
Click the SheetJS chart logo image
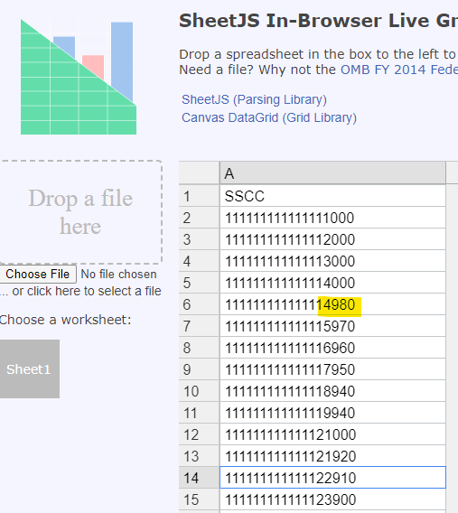(79, 77)
